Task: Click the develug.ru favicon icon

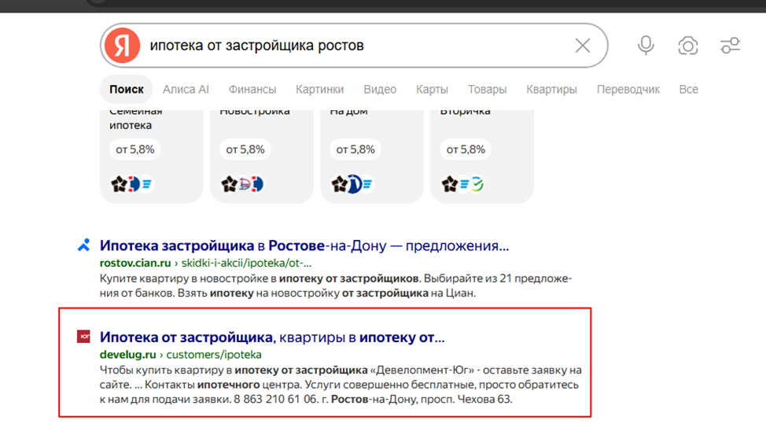Action: click(x=83, y=337)
